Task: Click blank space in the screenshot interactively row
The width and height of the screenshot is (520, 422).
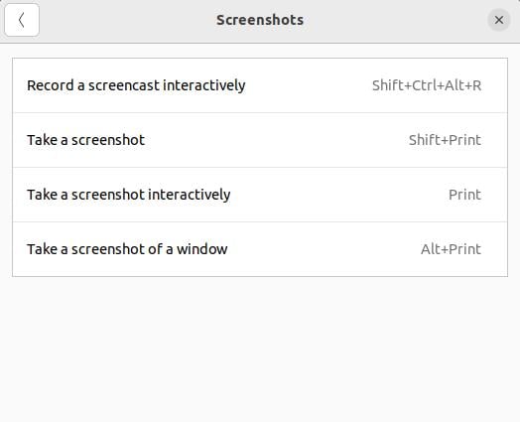Action: coord(338,195)
